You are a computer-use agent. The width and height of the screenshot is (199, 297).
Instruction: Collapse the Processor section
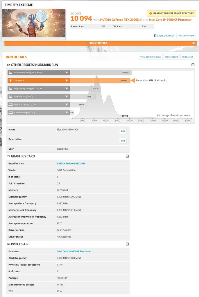[128, 244]
